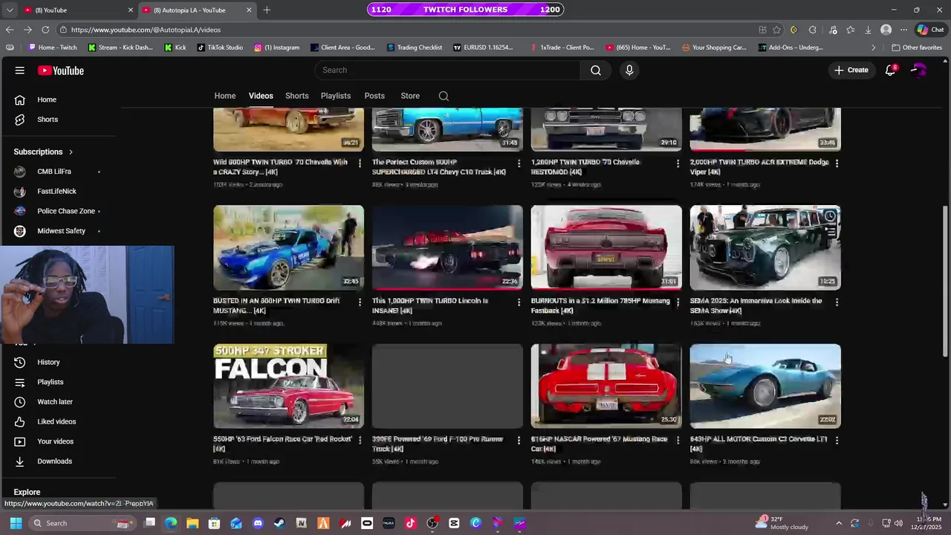951x535 pixels.
Task: Open options for BUSTED Drift Mustang video
Action: tap(360, 302)
